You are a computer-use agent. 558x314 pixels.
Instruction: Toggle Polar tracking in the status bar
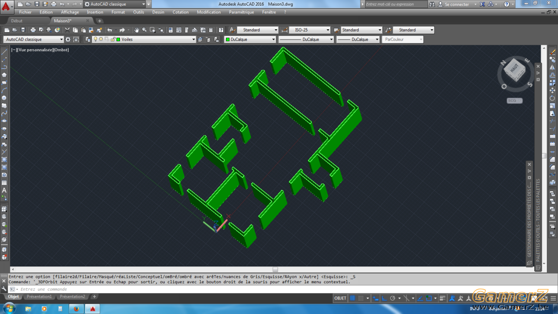tap(392, 298)
